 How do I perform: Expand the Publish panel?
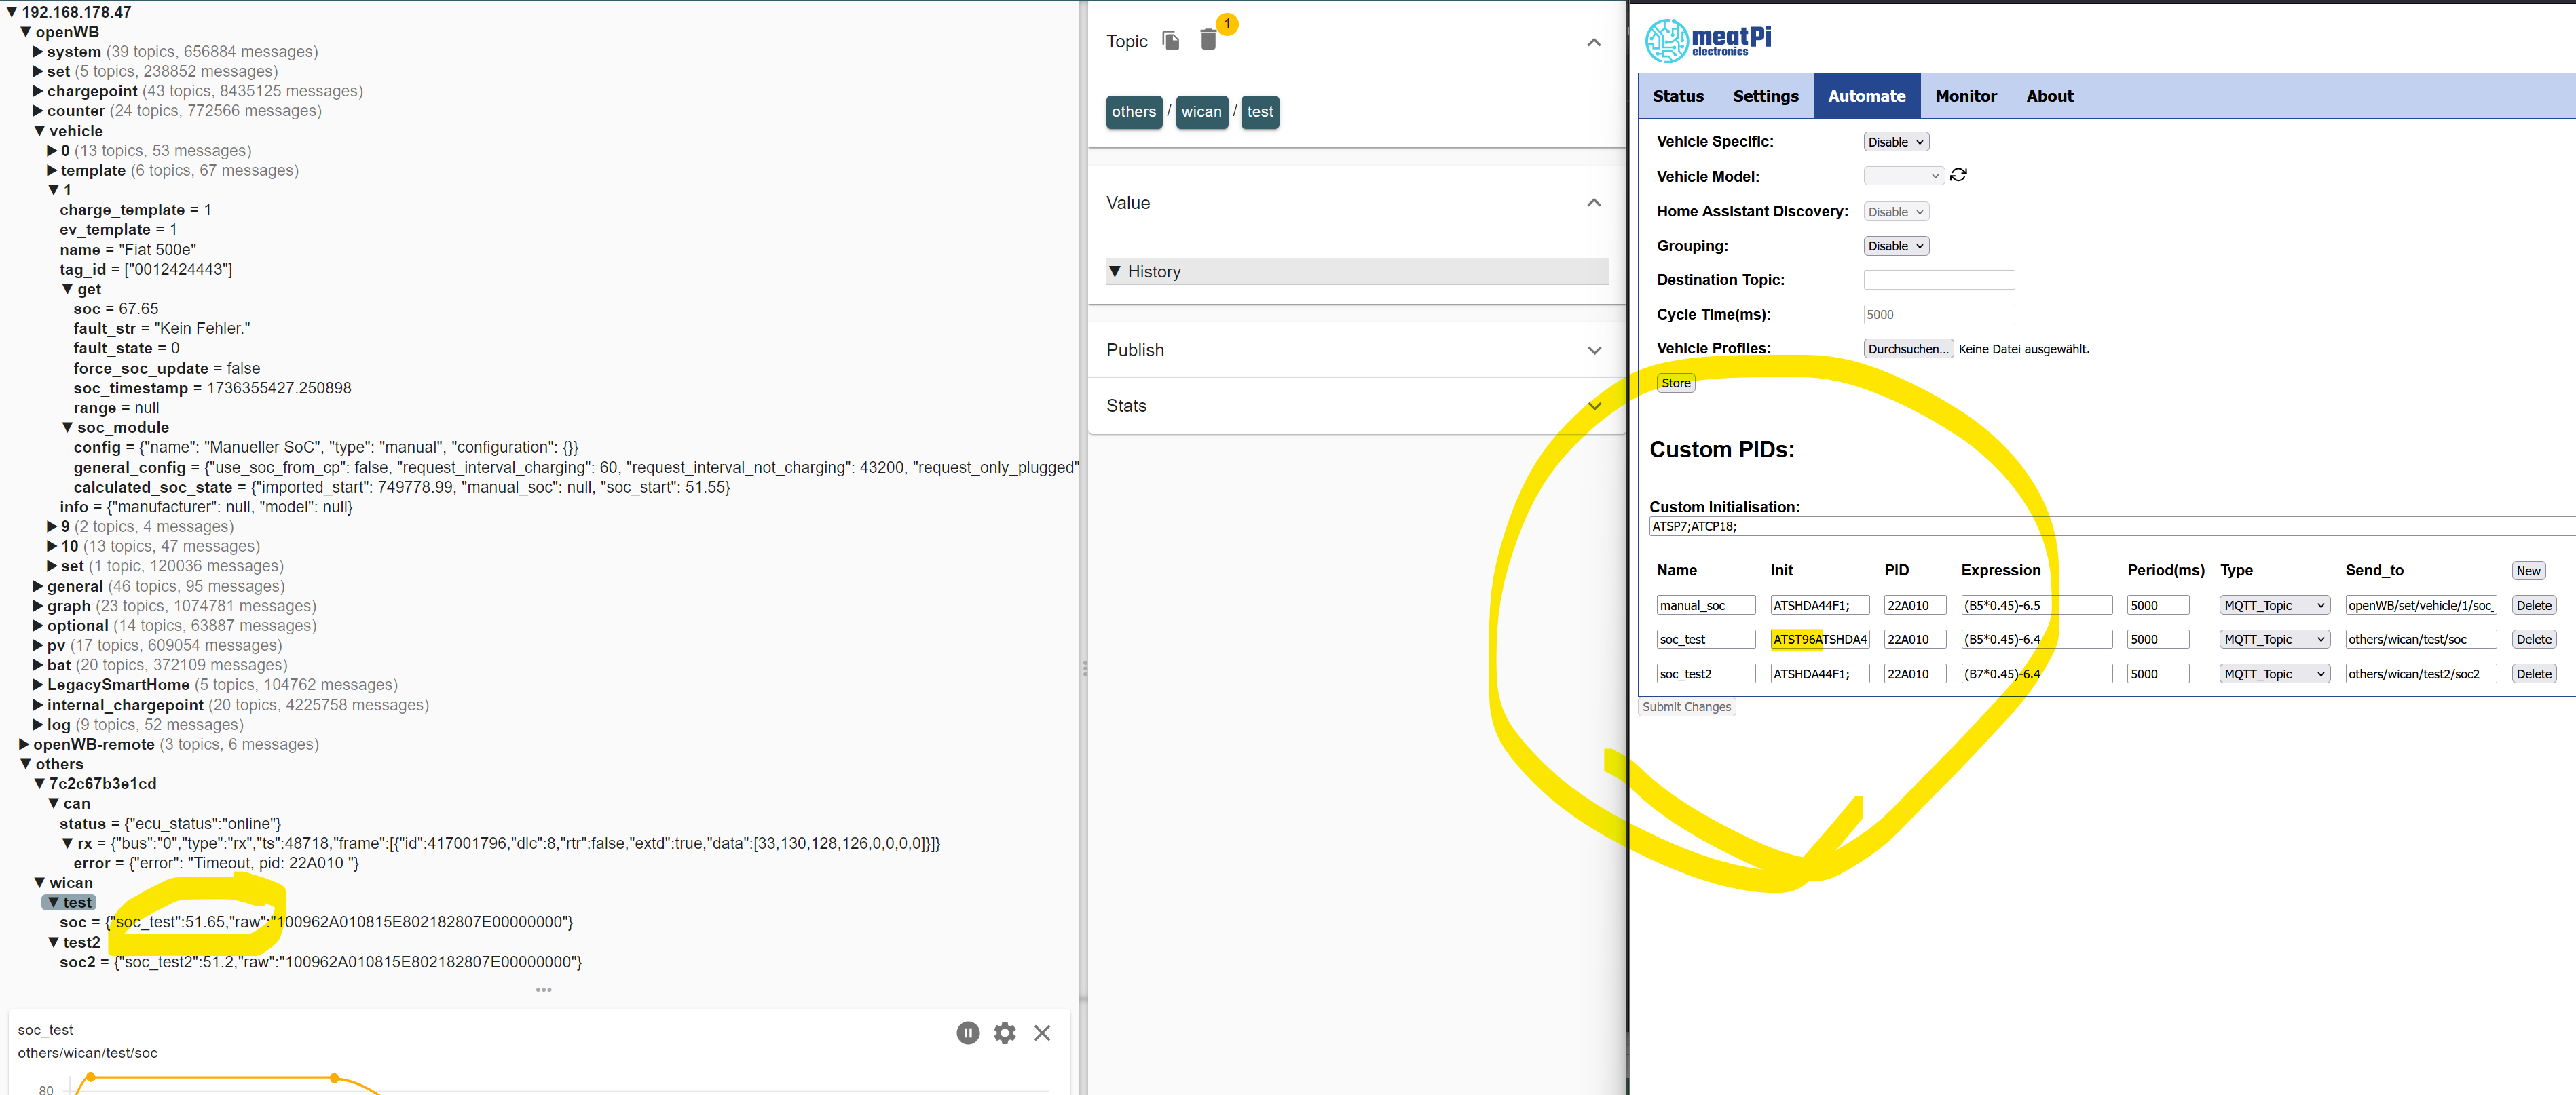pyautogui.click(x=1593, y=351)
